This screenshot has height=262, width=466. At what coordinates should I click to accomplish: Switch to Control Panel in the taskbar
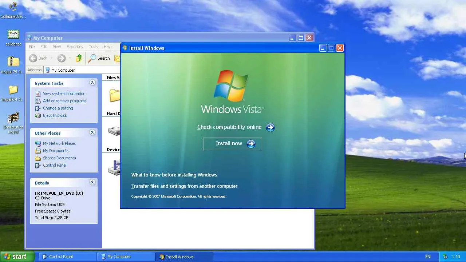tap(67, 257)
